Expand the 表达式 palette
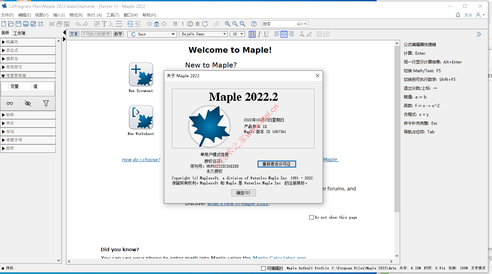Image resolution: width=492 pixels, height=274 pixels. (x=28, y=50)
